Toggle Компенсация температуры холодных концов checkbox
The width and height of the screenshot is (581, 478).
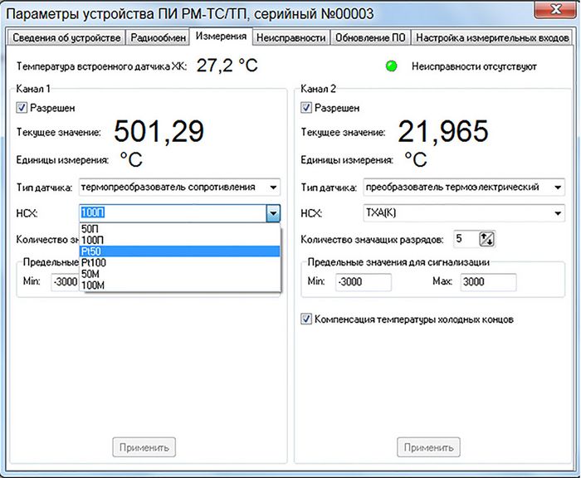(307, 319)
